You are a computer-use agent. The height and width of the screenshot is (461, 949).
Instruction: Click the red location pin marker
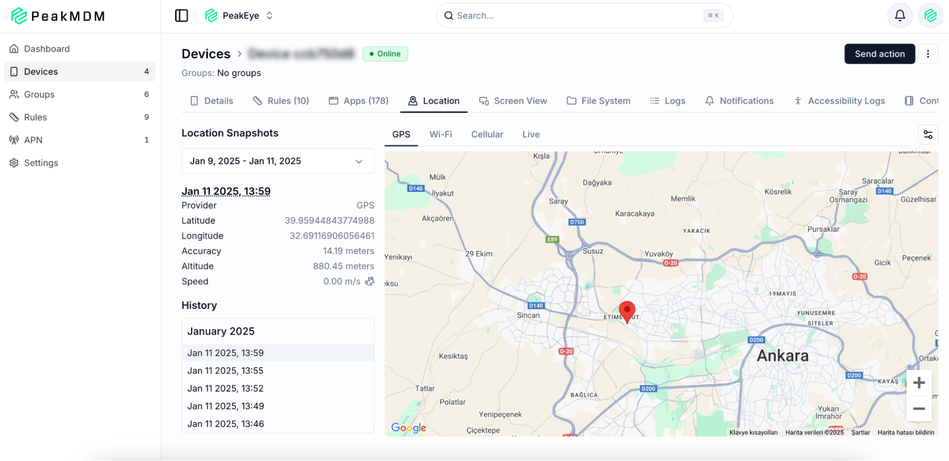pyautogui.click(x=627, y=311)
